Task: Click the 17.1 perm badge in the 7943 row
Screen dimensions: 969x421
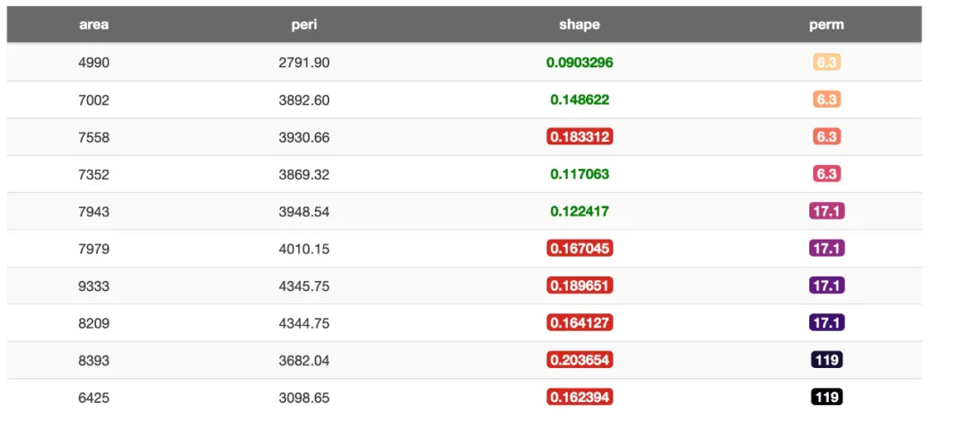Action: pyautogui.click(x=827, y=212)
